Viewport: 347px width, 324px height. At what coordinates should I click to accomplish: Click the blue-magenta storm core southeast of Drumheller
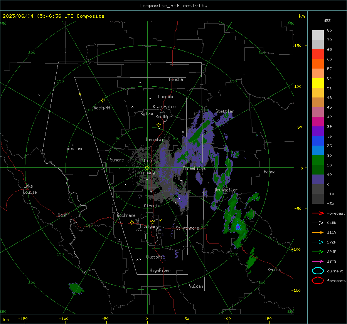238,227
